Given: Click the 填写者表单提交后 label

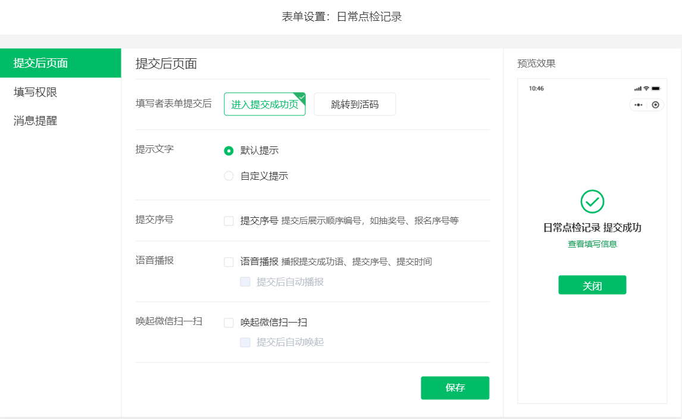Looking at the screenshot, I should tap(174, 104).
